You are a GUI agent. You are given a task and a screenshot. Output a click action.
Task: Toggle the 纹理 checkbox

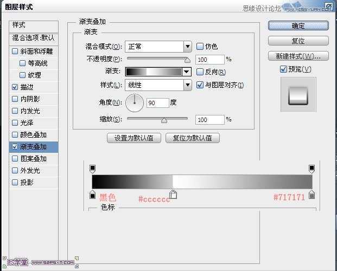click(22, 75)
